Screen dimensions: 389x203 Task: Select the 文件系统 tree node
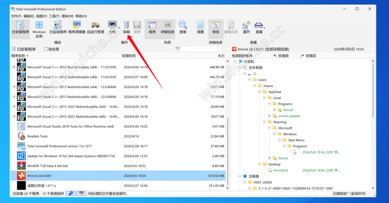tap(256, 68)
